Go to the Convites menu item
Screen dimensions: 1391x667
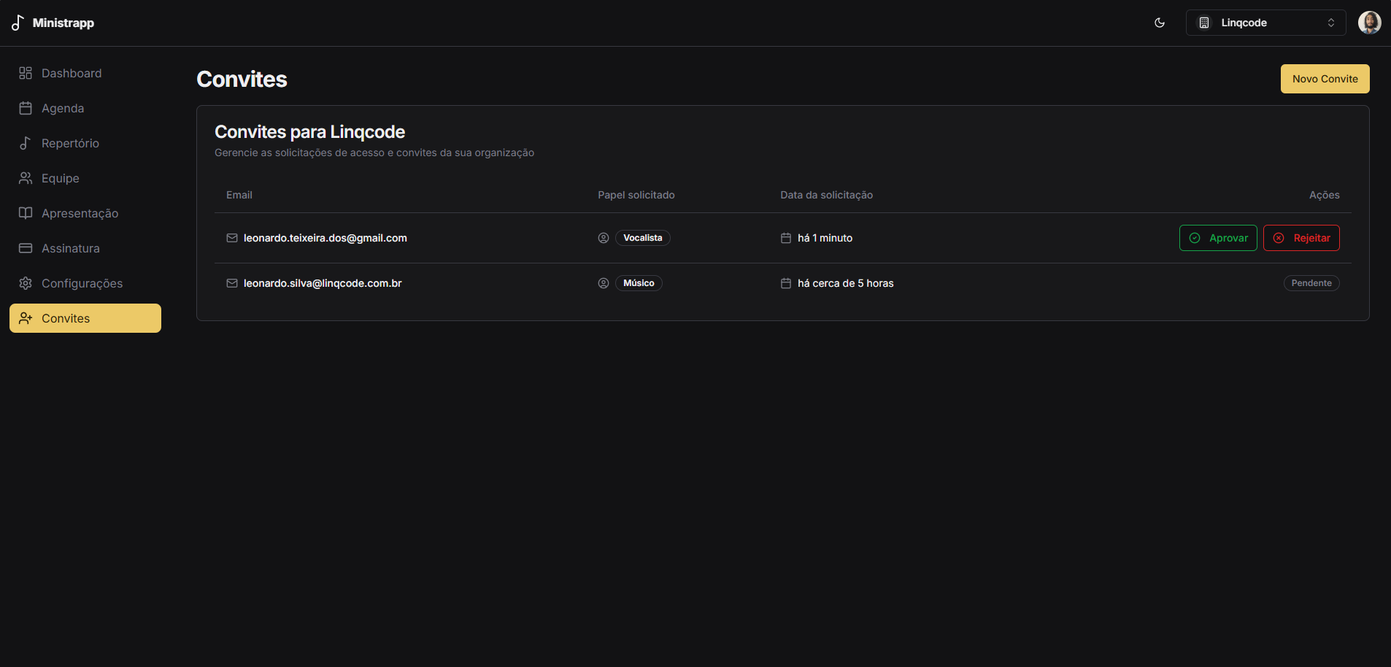[85, 318]
